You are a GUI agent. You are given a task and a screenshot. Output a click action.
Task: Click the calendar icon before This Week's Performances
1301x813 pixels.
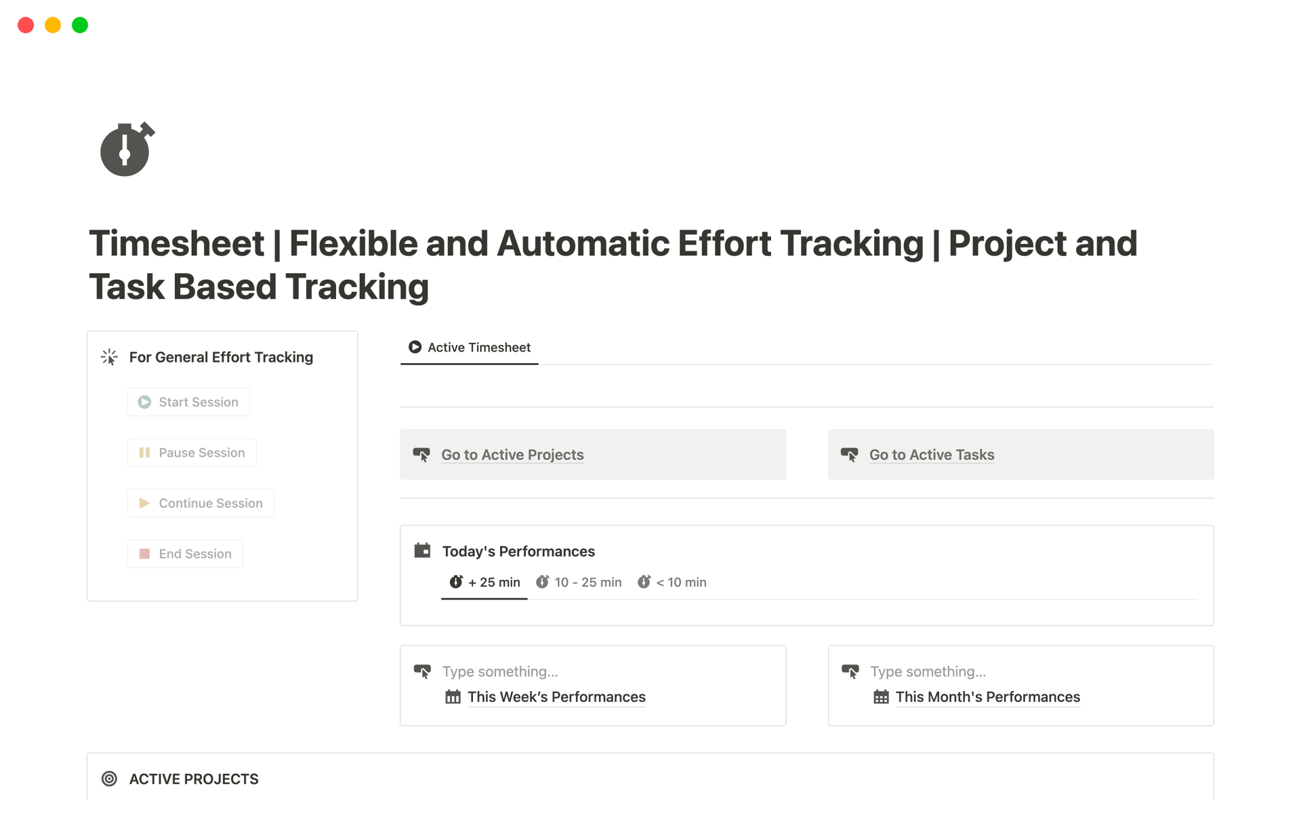tap(453, 696)
